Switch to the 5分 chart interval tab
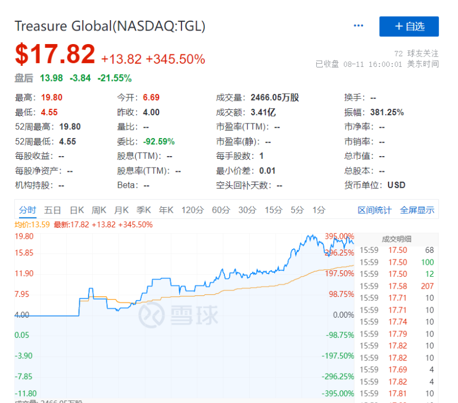 coord(297,210)
